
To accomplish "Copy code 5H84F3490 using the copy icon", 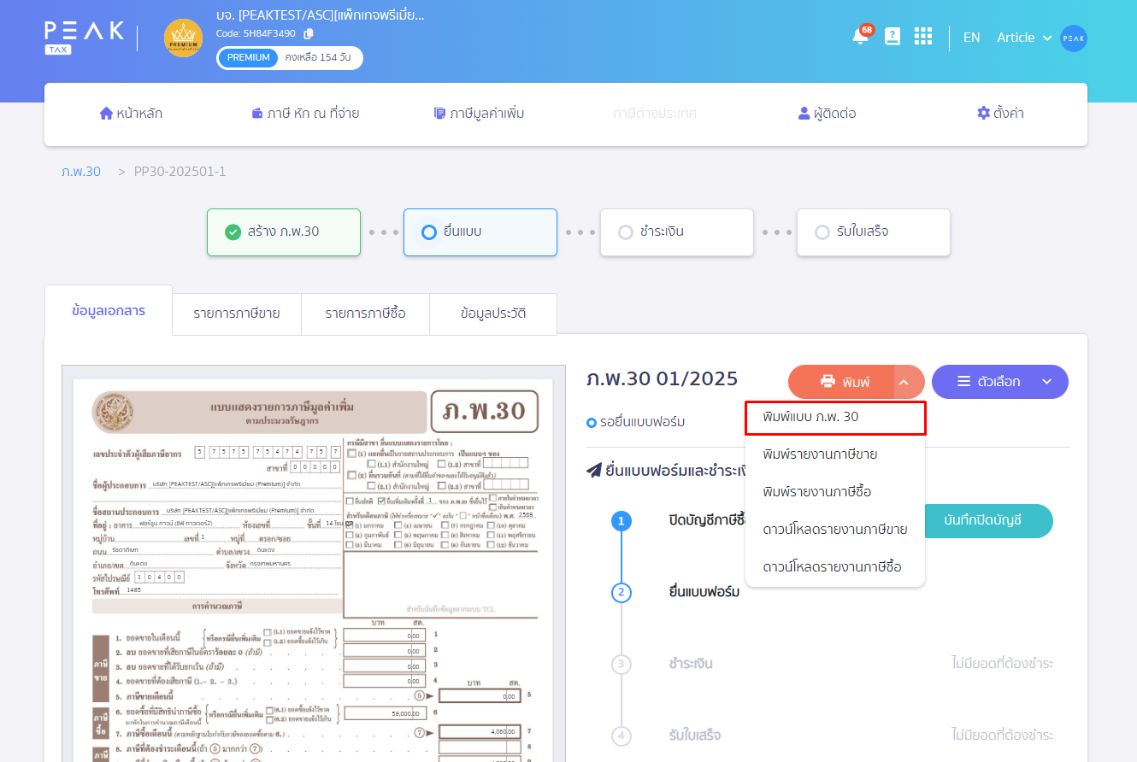I will pos(308,33).
